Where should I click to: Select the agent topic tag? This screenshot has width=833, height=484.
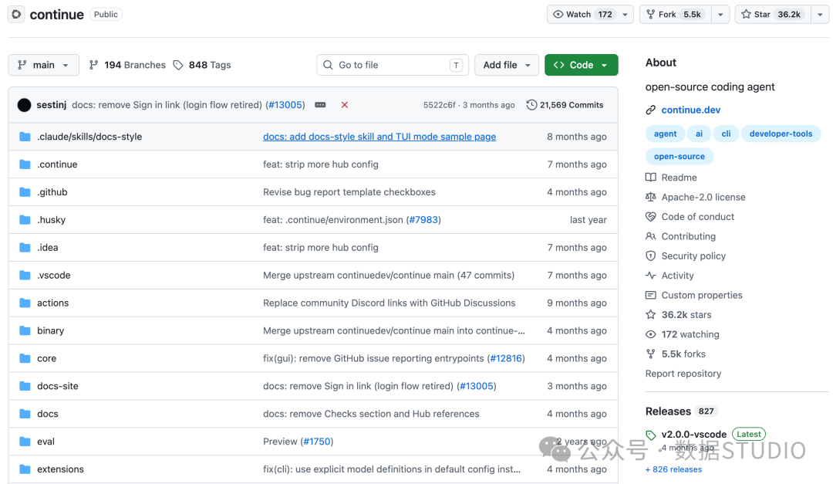[665, 134]
